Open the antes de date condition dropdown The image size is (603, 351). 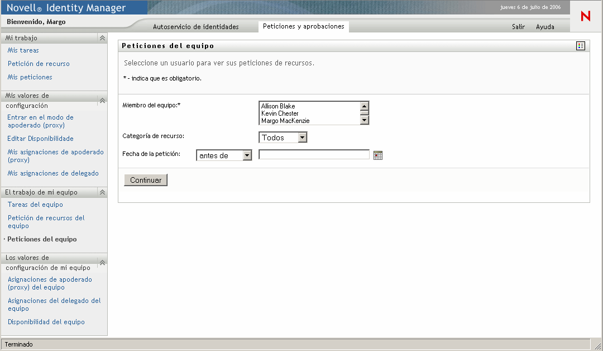tap(224, 155)
